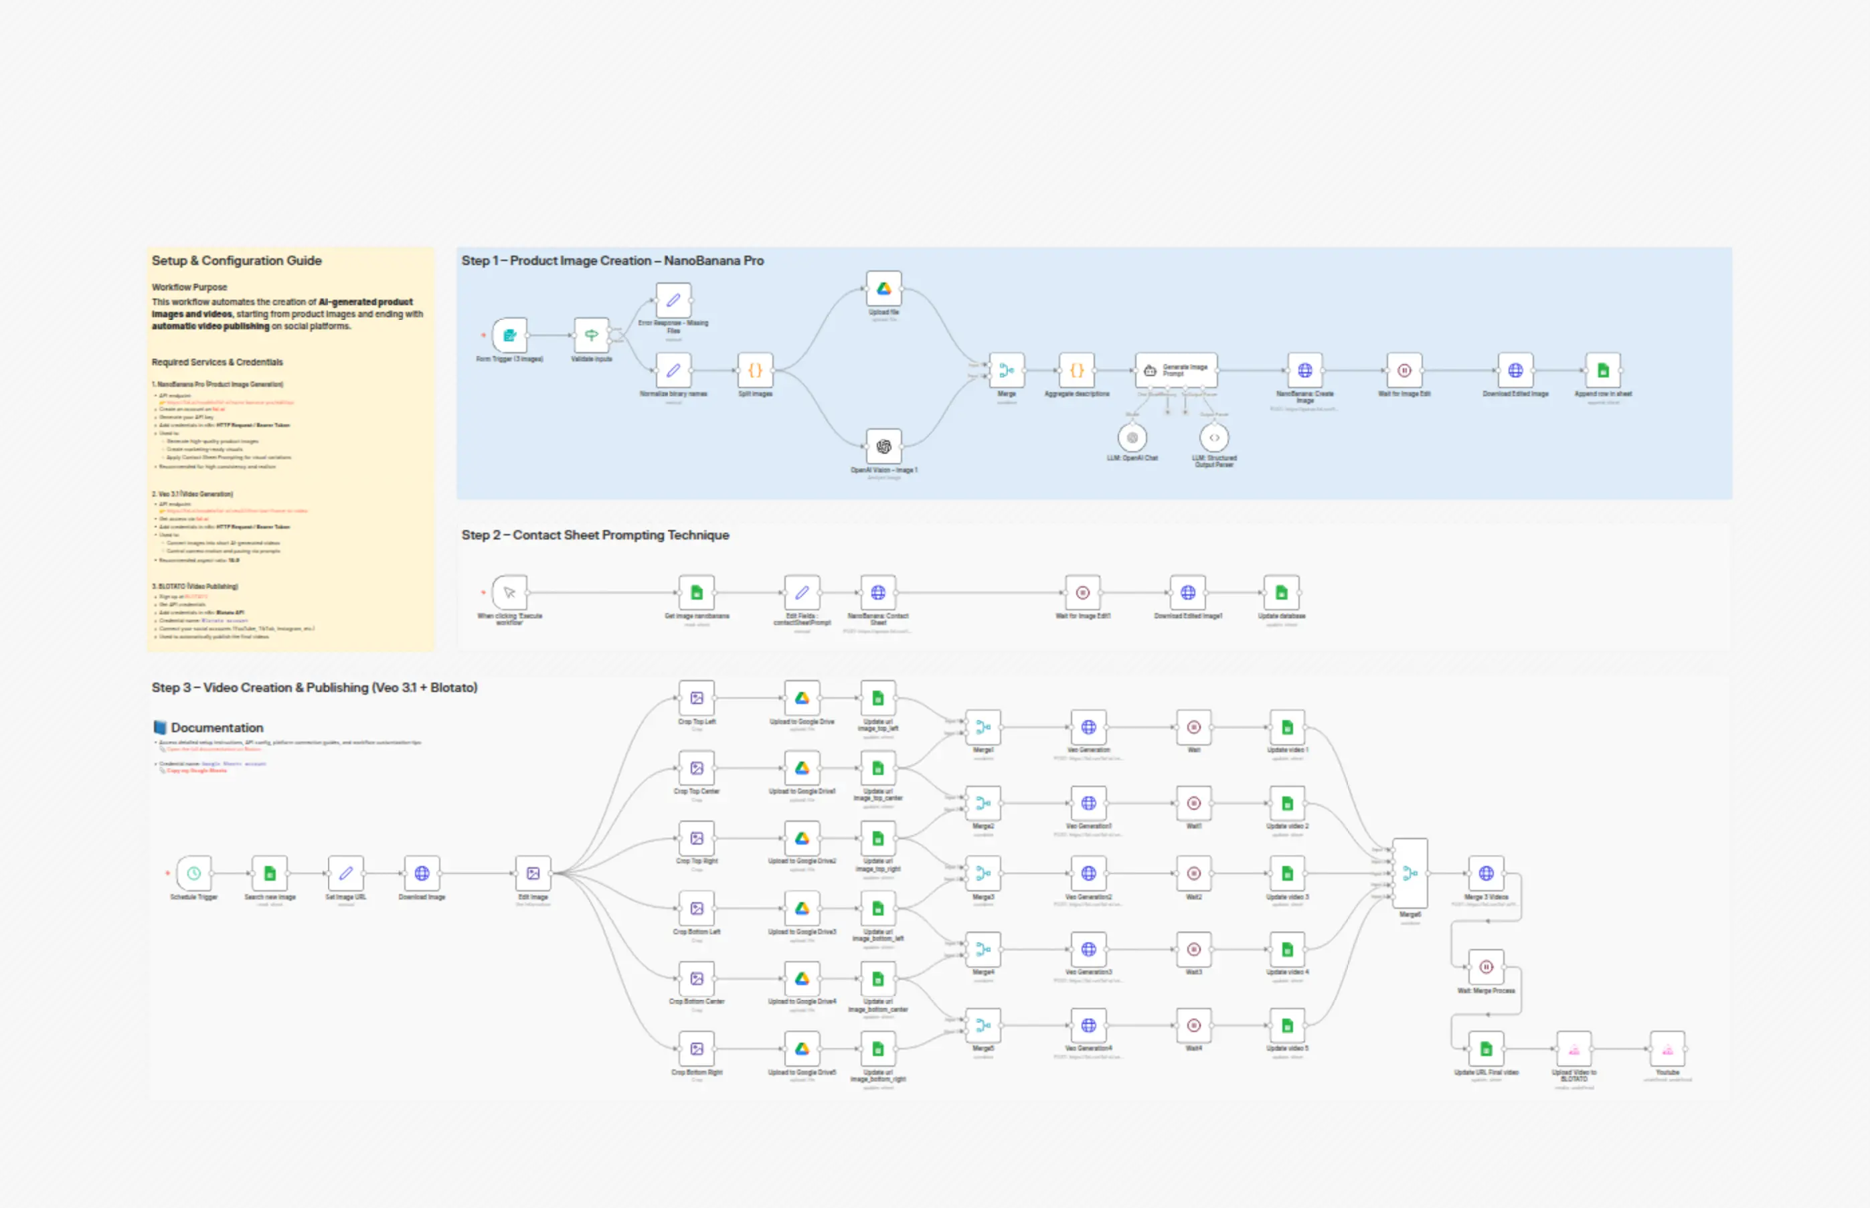Click the LLM: OpenAI Chat sub-node
Image resolution: width=1870 pixels, height=1208 pixels.
point(1132,438)
